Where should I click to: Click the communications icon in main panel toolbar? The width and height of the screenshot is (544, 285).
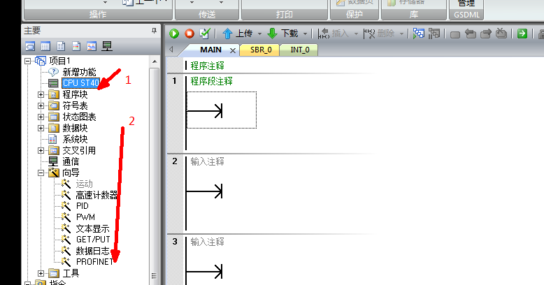(107, 47)
